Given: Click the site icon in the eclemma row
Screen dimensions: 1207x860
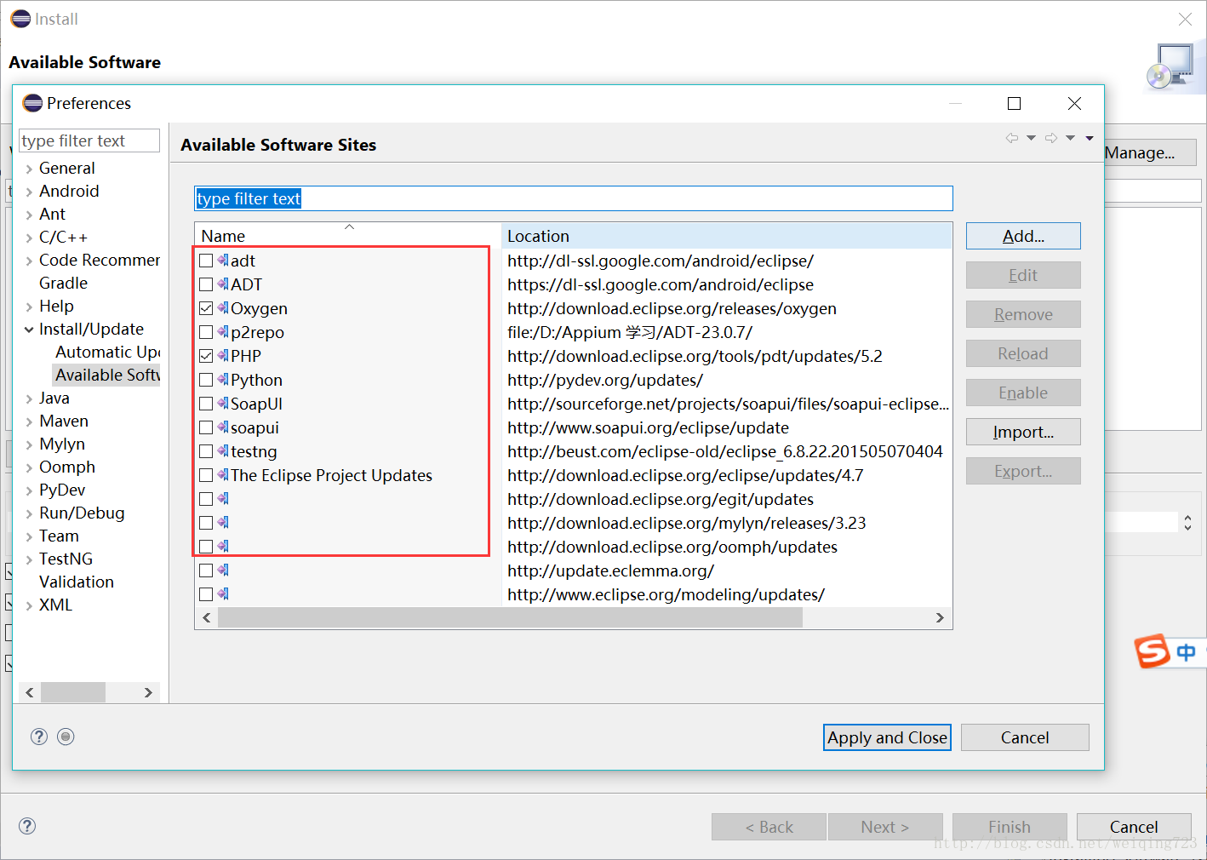Looking at the screenshot, I should tap(223, 570).
